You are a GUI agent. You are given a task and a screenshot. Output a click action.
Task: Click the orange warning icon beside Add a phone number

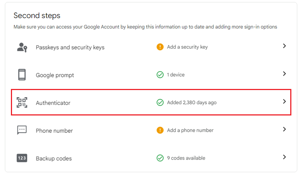click(x=160, y=130)
